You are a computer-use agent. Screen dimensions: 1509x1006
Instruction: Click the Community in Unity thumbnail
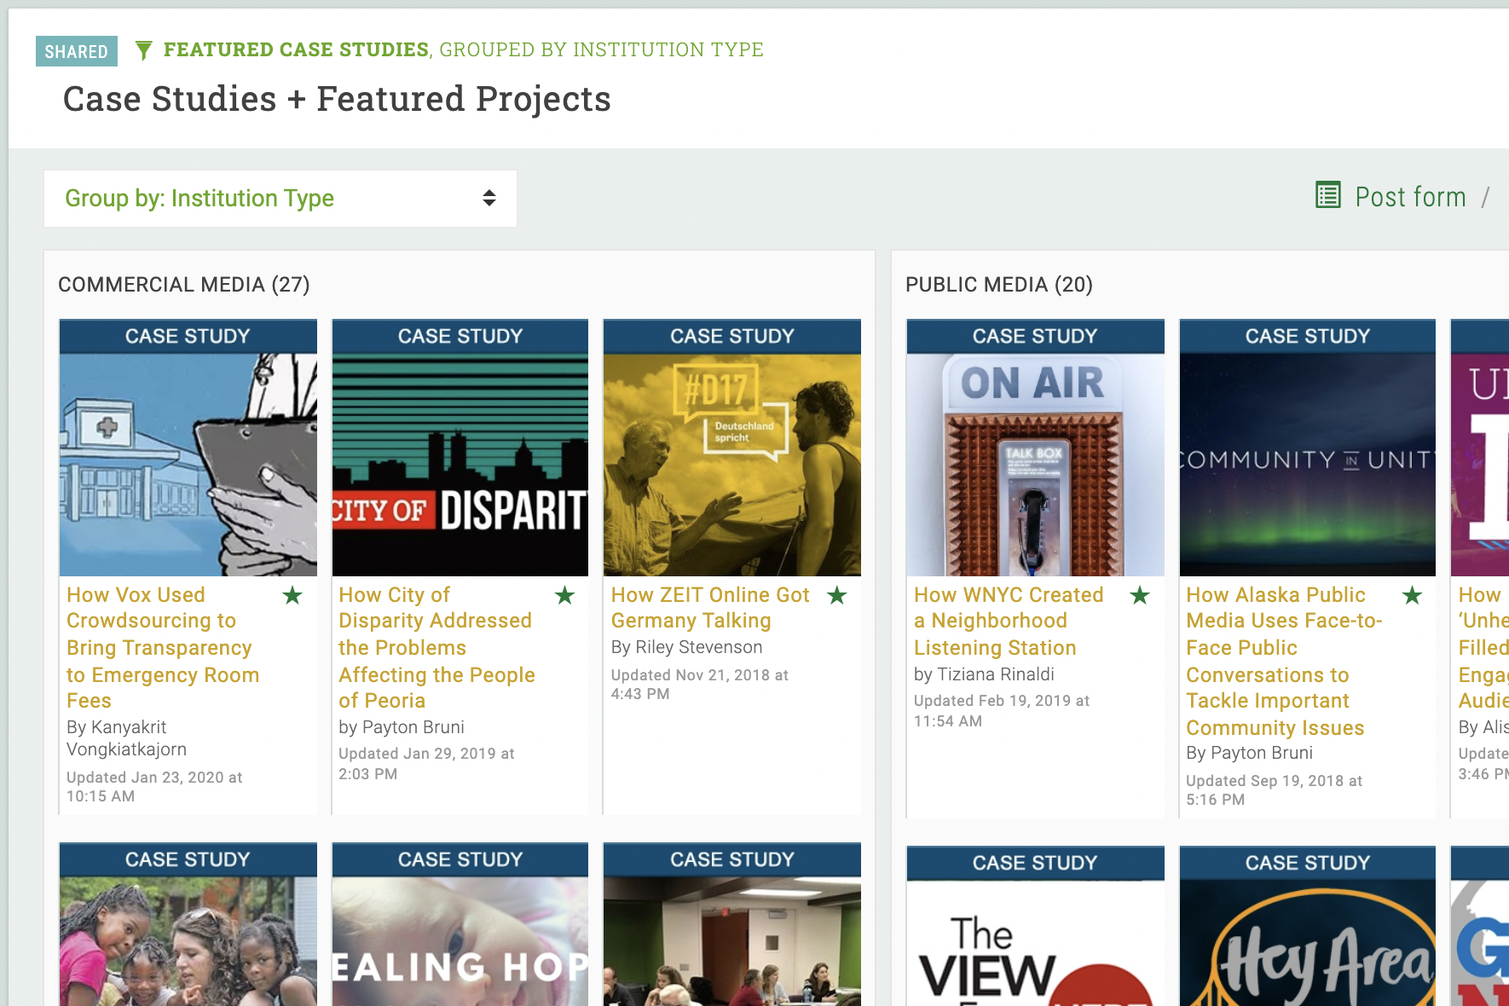click(1307, 465)
